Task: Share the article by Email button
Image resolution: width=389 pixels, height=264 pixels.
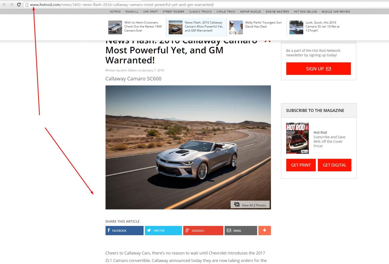Action: (x=240, y=231)
